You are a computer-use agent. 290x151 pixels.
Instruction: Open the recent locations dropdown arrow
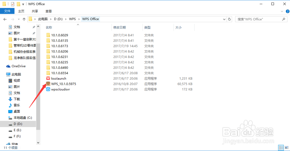click(x=19, y=19)
